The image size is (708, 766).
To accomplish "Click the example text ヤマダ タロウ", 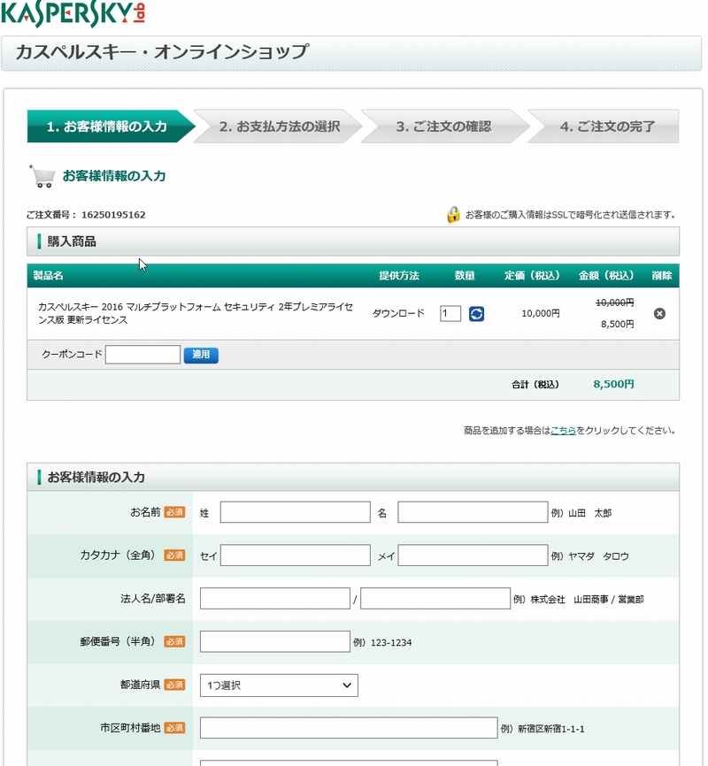I will click(x=598, y=556).
